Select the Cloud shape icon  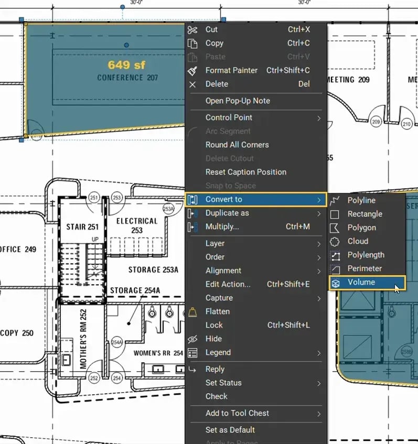(335, 242)
